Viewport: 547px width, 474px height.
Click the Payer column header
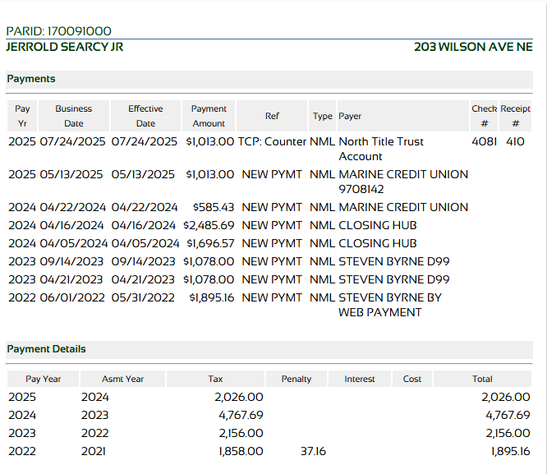click(350, 117)
